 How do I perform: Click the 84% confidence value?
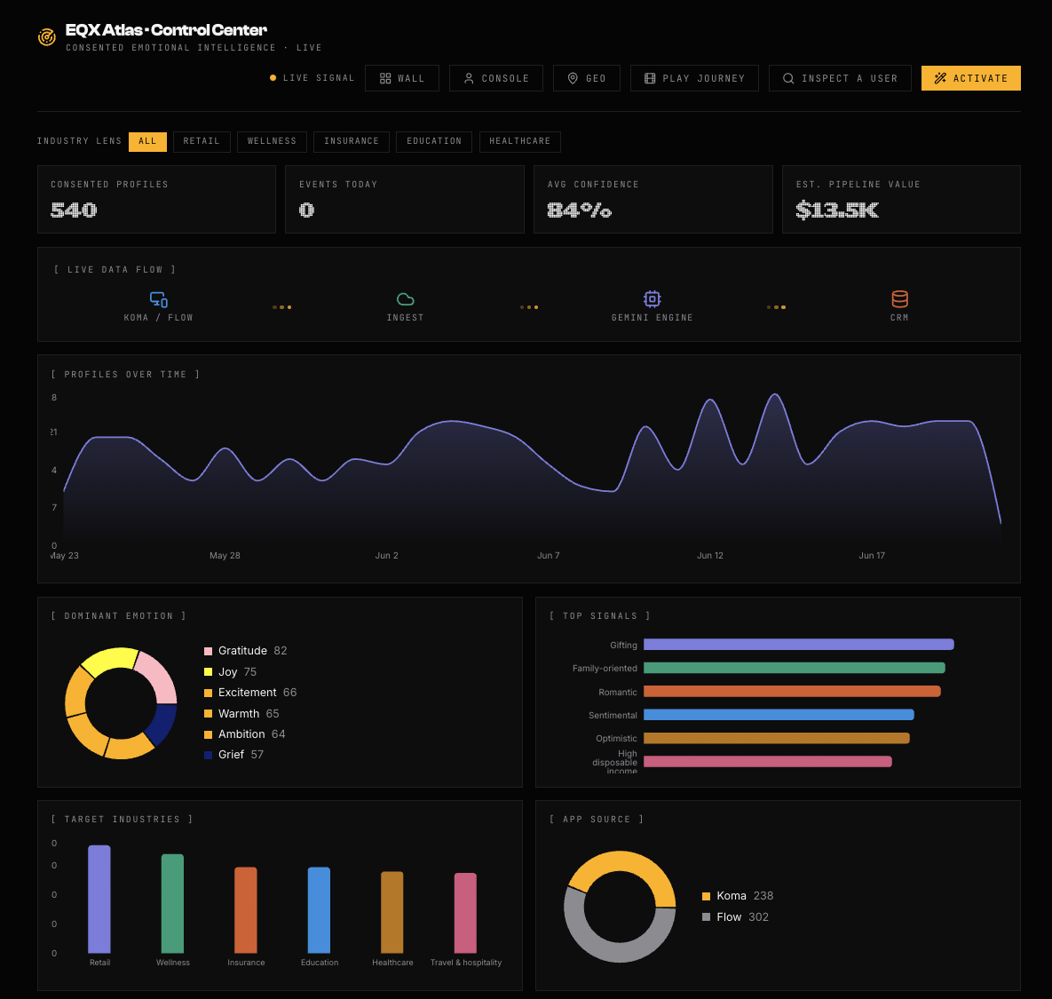point(579,210)
